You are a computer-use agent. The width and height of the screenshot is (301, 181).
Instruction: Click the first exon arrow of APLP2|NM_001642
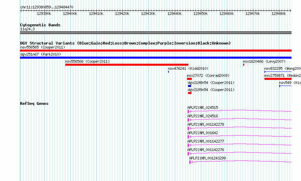(189, 137)
